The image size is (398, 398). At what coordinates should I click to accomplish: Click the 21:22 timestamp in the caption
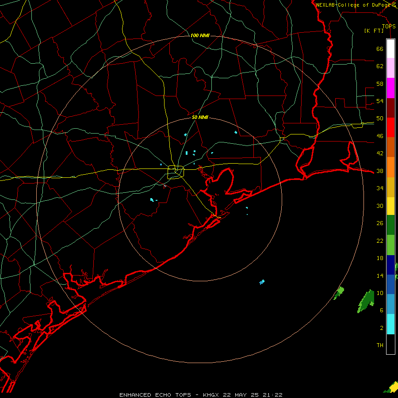[272, 395]
